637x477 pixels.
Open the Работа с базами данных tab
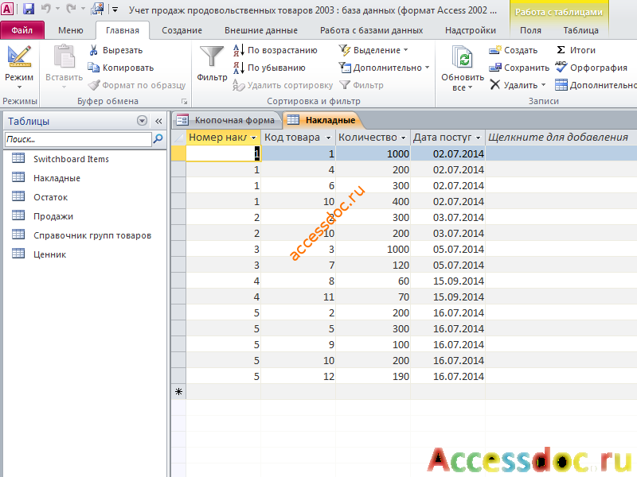tap(371, 30)
